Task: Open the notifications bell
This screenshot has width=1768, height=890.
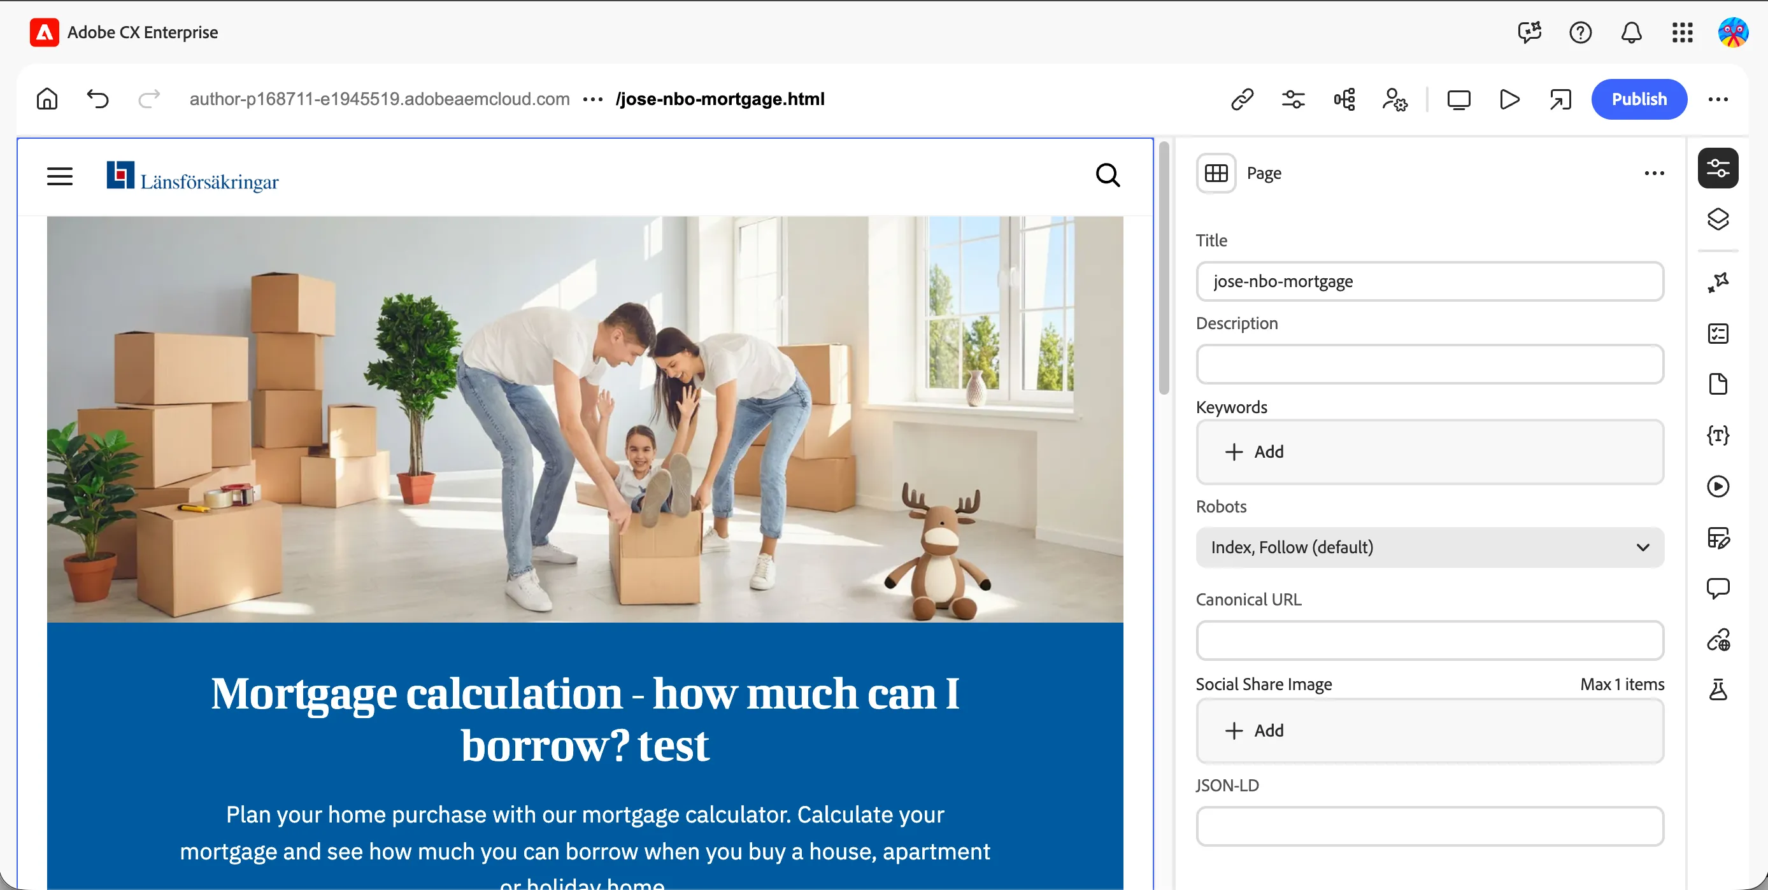Action: coord(1630,32)
